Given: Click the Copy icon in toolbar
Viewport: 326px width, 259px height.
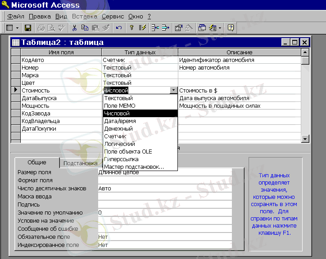Looking at the screenshot, I should pyautogui.click(x=85, y=28).
